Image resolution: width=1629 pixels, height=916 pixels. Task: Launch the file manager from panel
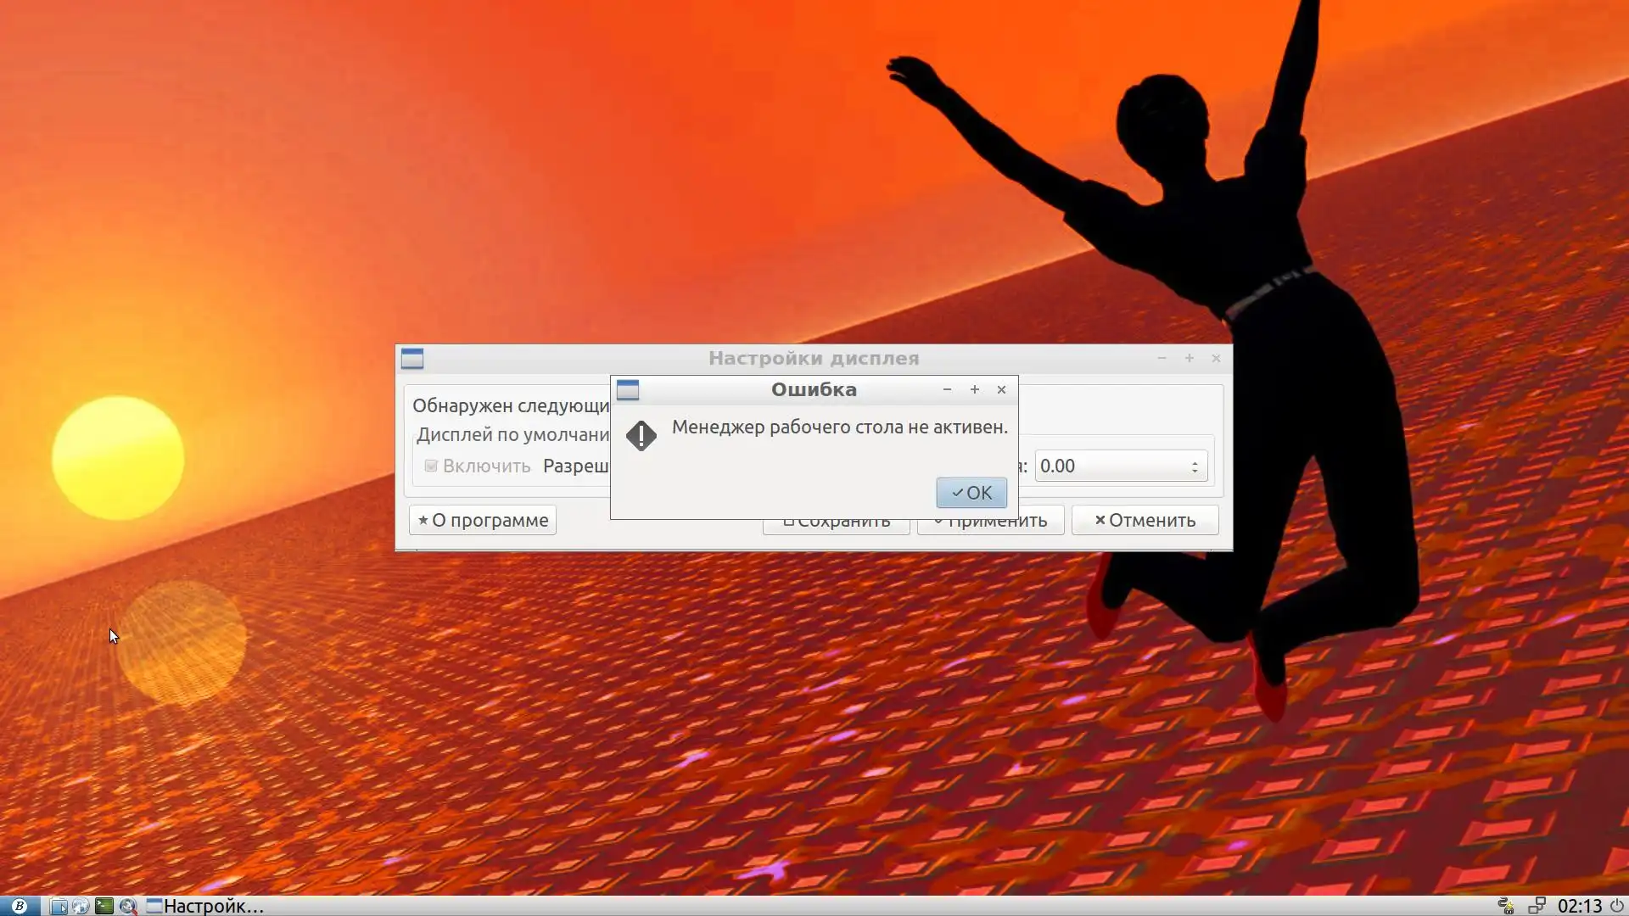coord(59,906)
